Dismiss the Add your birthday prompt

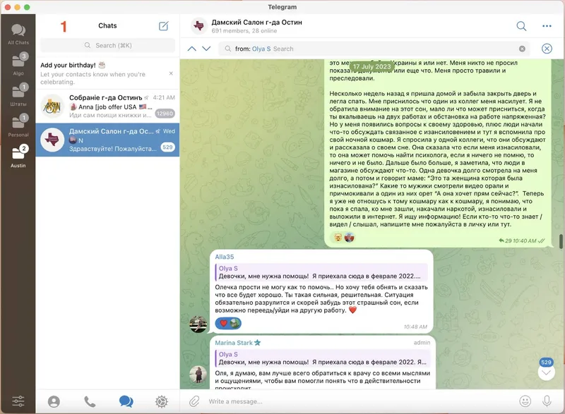[x=170, y=73]
